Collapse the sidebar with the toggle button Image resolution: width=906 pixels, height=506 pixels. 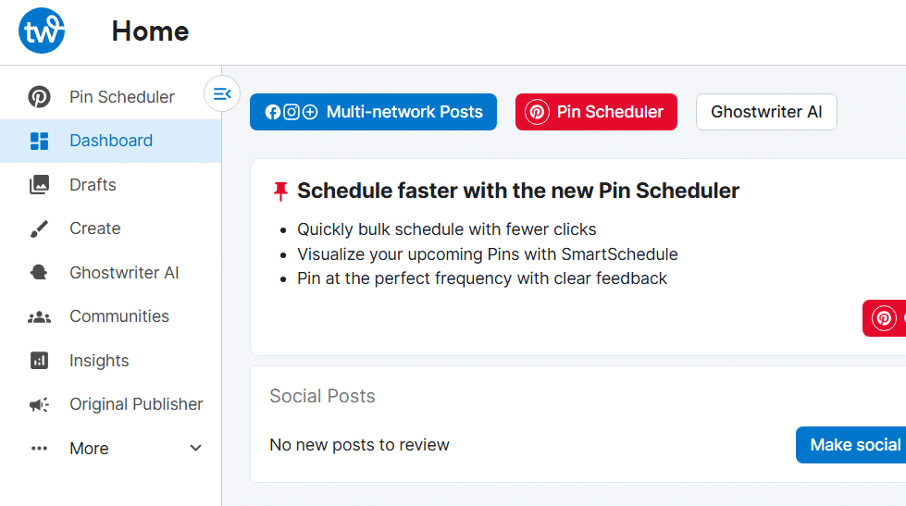[x=222, y=93]
